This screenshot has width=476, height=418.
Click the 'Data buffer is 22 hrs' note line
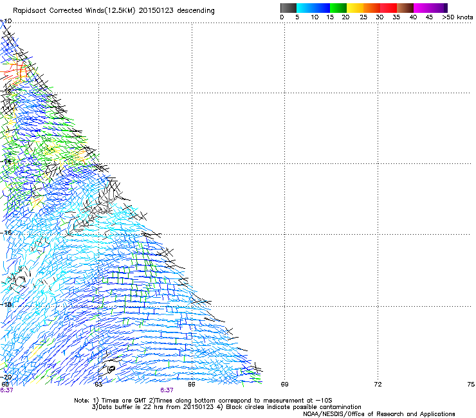coord(226,407)
